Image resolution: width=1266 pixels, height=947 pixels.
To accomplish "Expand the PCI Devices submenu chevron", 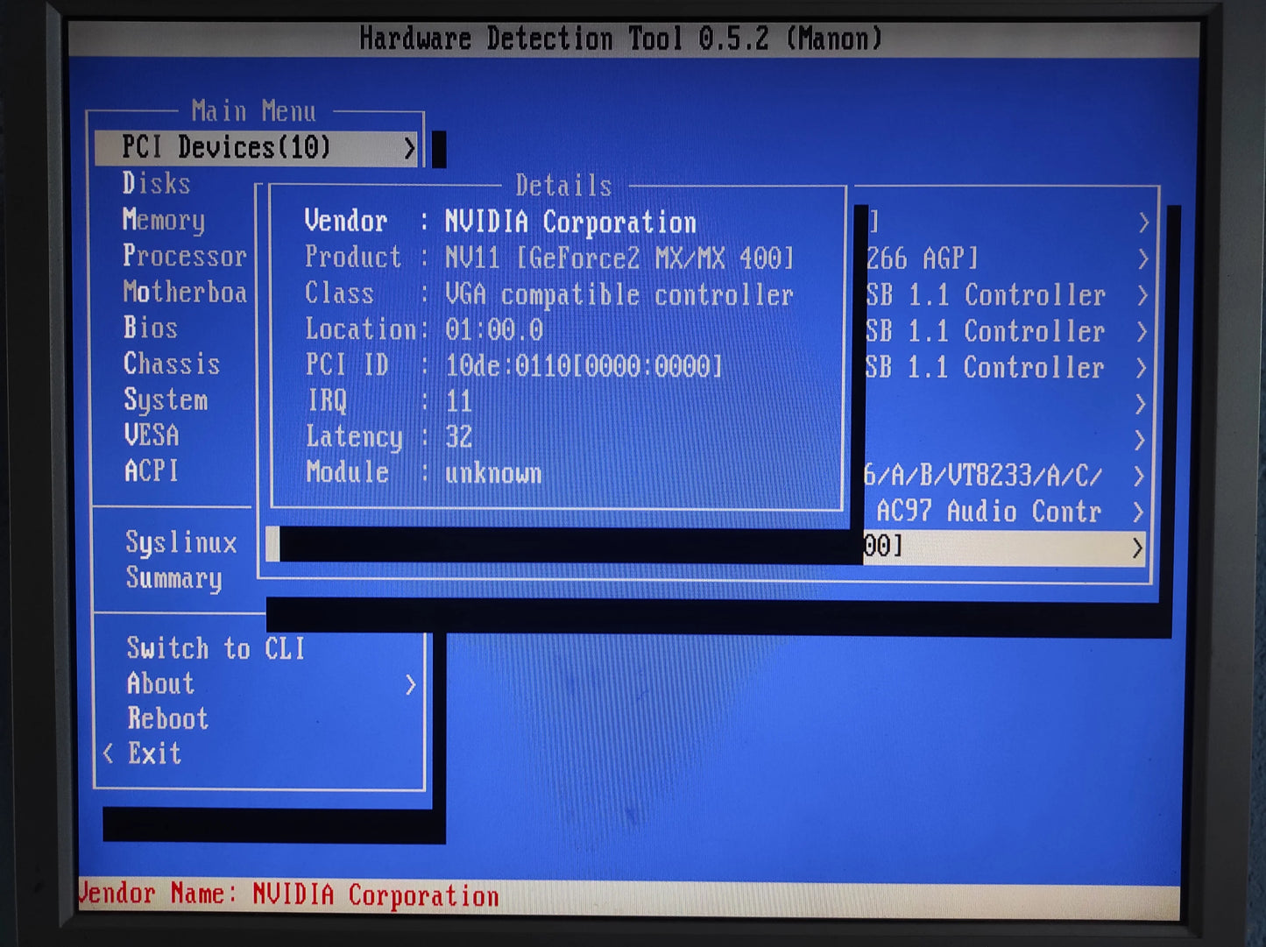I will pos(409,148).
